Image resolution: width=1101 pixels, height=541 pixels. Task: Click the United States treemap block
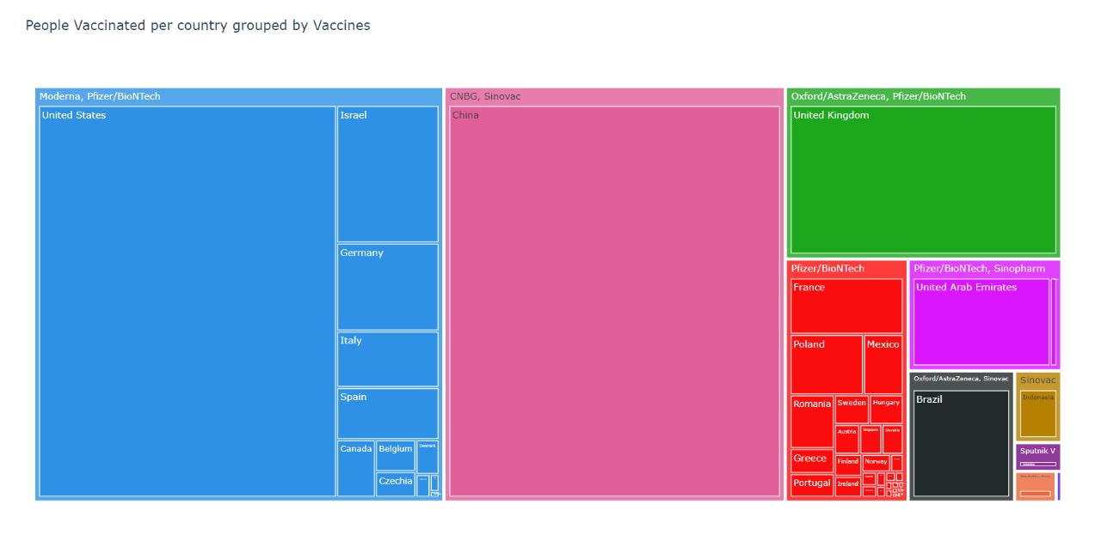point(187,301)
